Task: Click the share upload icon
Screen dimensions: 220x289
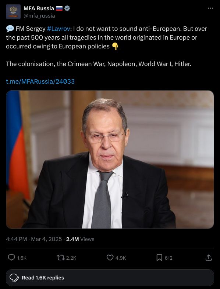Action: 209,258
